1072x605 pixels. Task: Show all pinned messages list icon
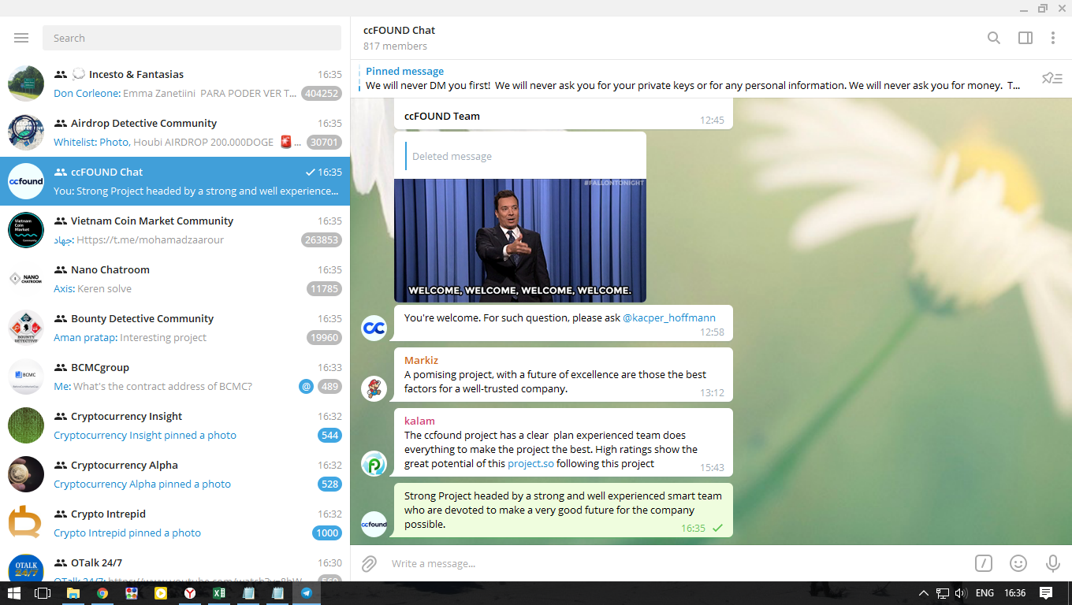1052,78
